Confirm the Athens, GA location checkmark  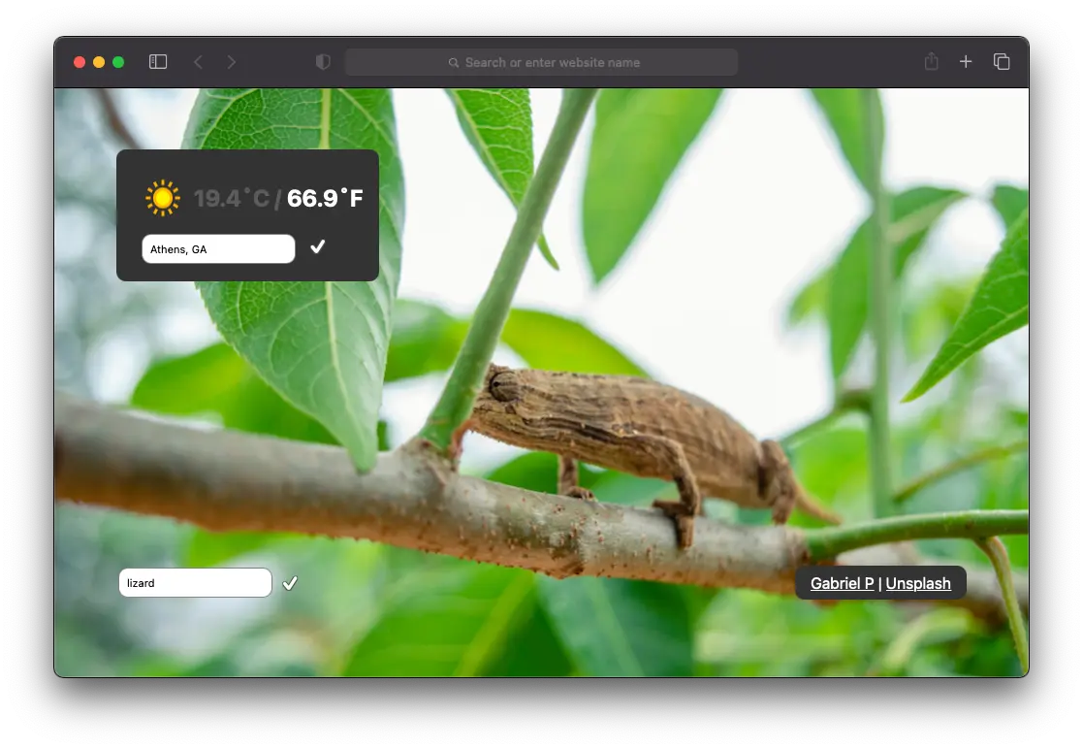pyautogui.click(x=318, y=246)
